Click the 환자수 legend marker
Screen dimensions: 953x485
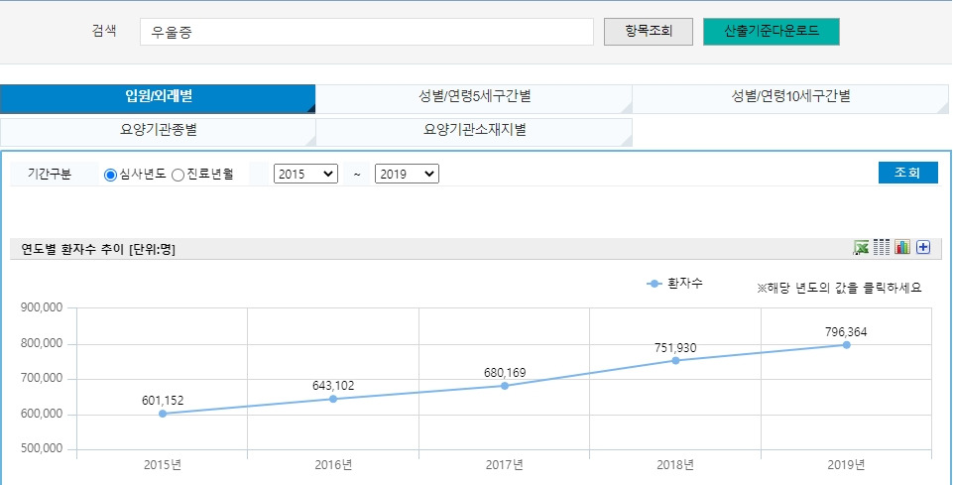[x=654, y=284]
